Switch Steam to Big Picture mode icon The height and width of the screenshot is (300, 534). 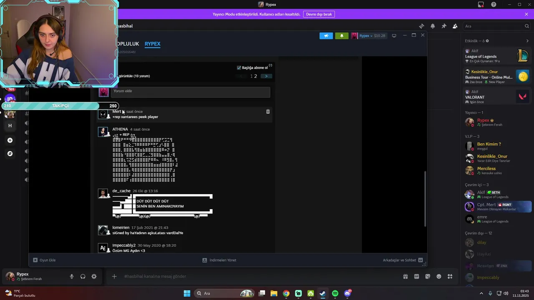coord(394,35)
